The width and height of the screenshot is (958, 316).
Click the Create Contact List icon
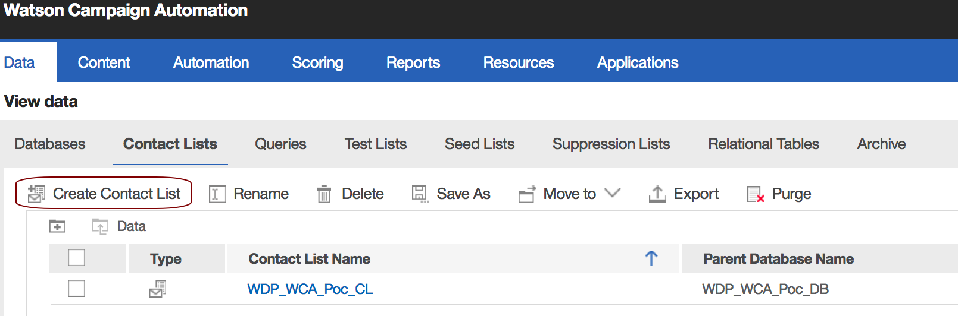36,194
